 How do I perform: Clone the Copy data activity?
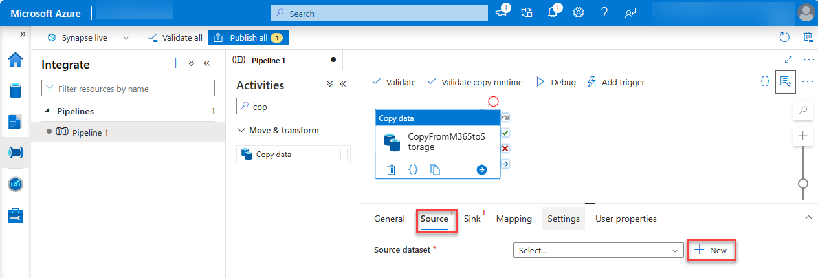[x=436, y=169]
